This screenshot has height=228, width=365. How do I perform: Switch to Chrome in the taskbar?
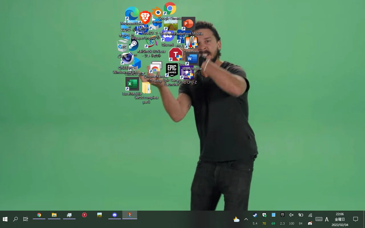pyautogui.click(x=39, y=215)
